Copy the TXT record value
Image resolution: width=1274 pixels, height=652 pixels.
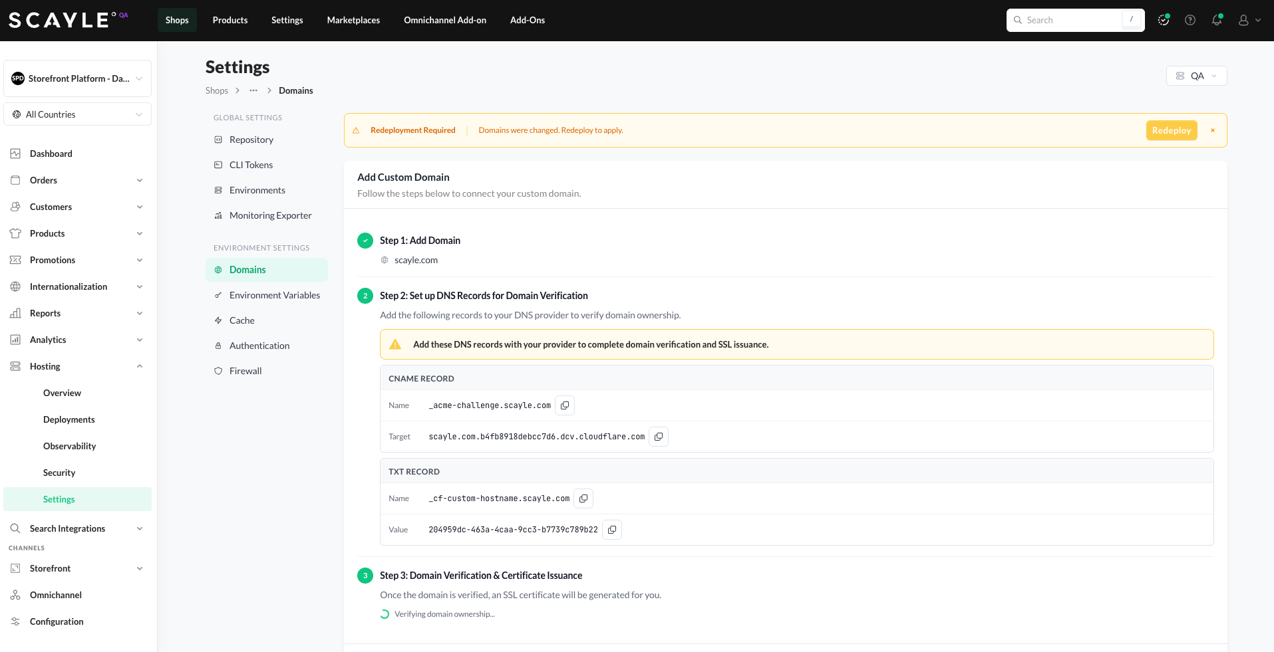point(612,530)
